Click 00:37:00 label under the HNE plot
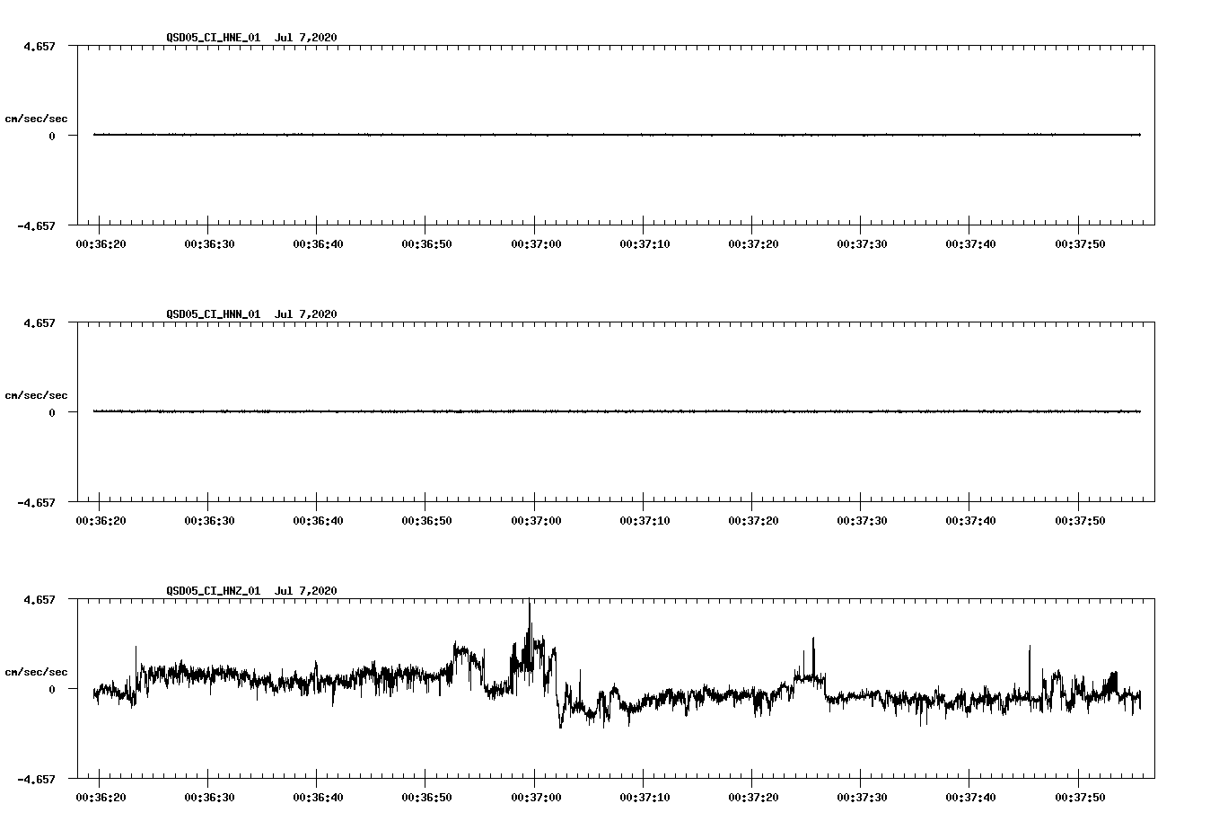Image resolution: width=1219 pixels, height=830 pixels. click(x=536, y=244)
